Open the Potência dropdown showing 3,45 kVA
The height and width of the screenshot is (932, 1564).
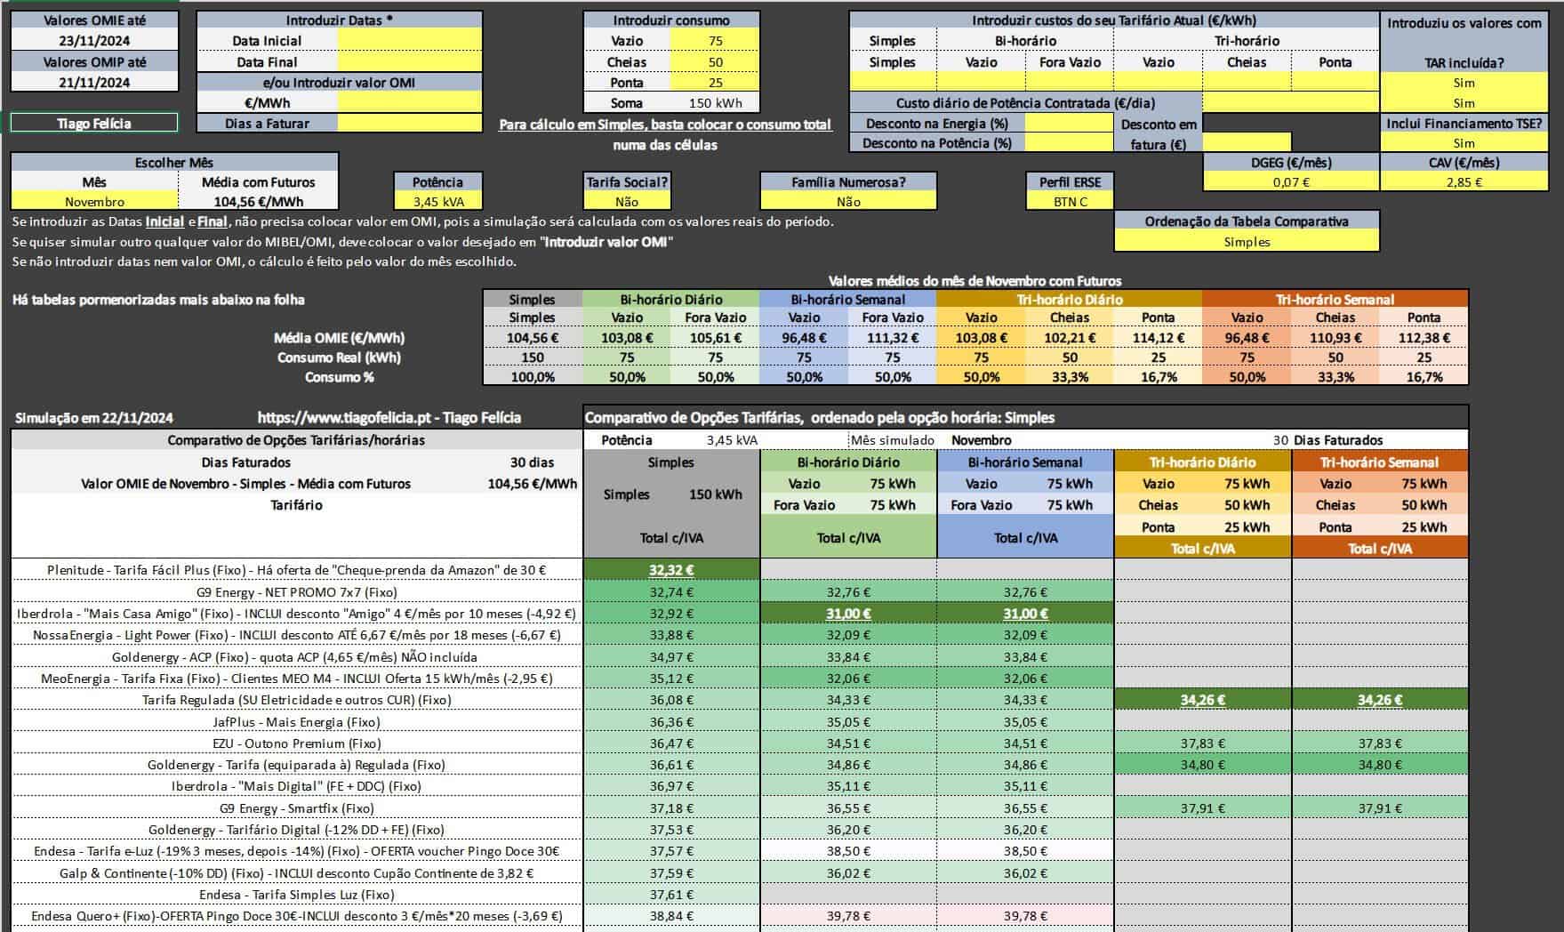click(x=439, y=202)
